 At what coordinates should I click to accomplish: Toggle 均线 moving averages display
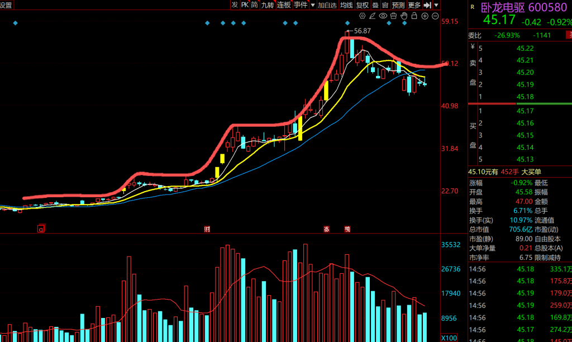click(x=346, y=5)
